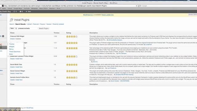Click the WordPress footer link
The height and width of the screenshot is (111, 197).
30,108
